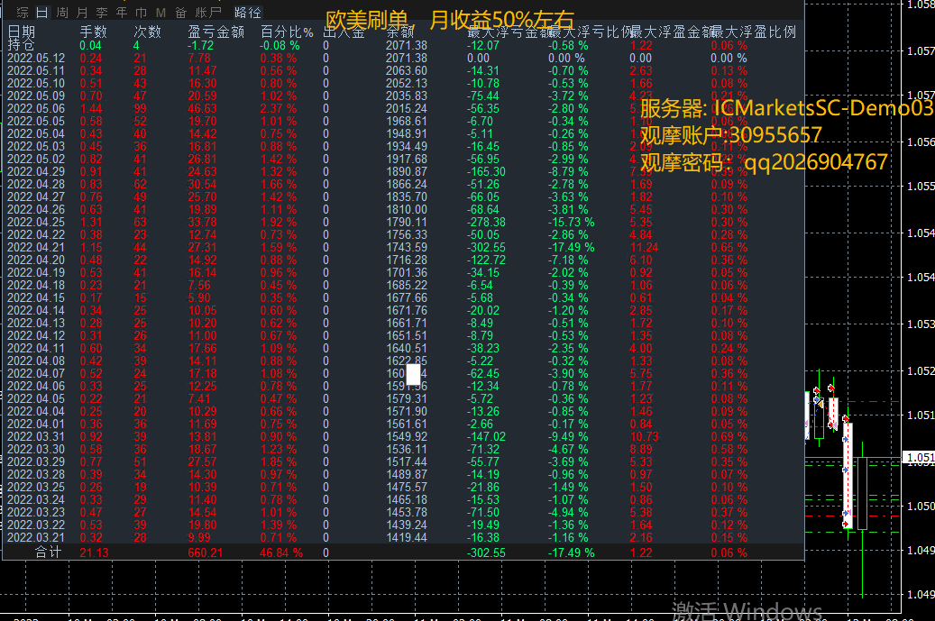Click profit amount 33.78
Screen dimensions: 935x621
(202, 222)
